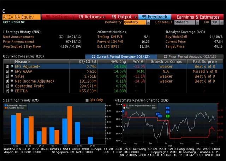The image size is (226, 161).
Task: Open Current Consensus (EEO) section
Action: click(23, 56)
